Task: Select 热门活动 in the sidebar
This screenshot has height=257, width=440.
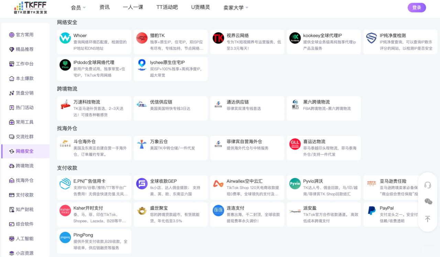Action: (25, 108)
